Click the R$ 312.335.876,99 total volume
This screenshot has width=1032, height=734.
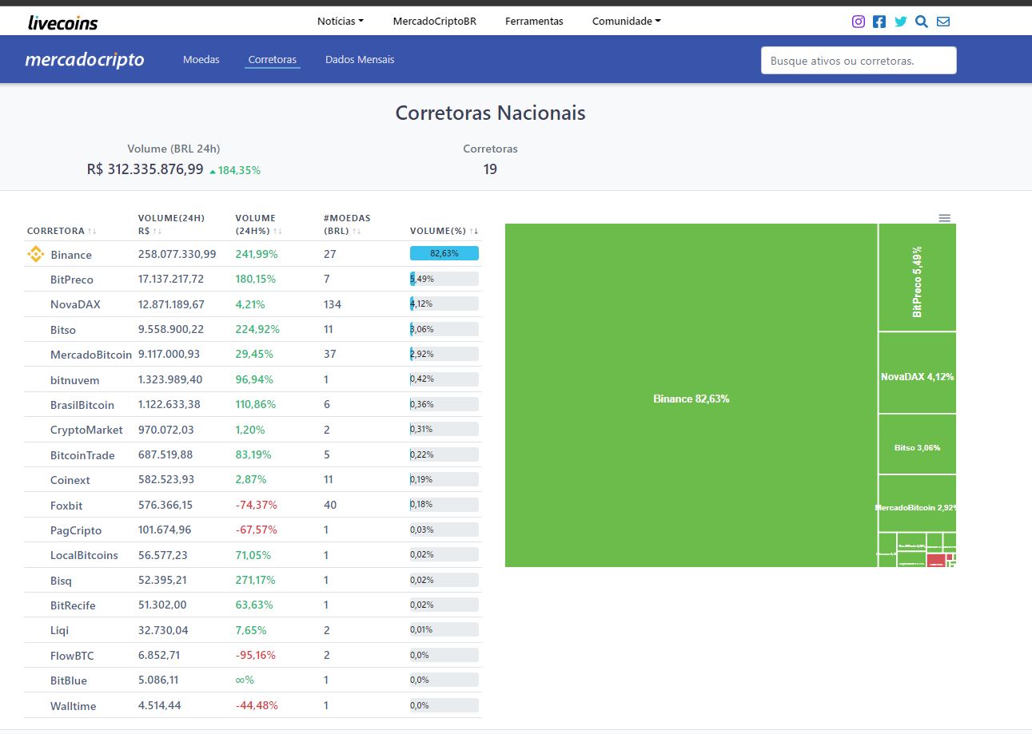click(145, 169)
